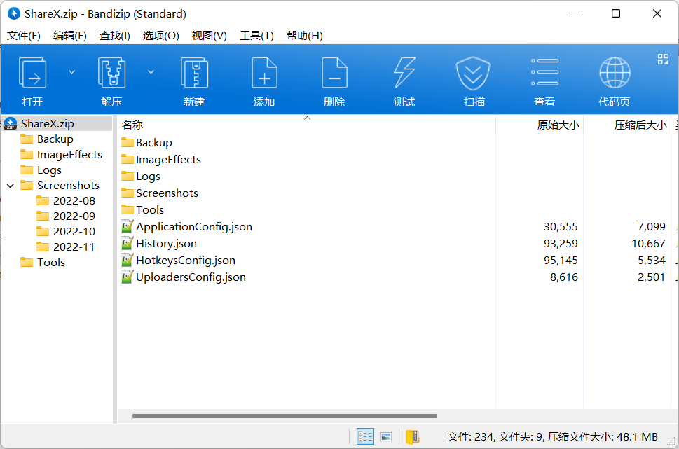This screenshot has width=679, height=449.
Task: Click the yellow archive icon in status bar
Action: [412, 436]
